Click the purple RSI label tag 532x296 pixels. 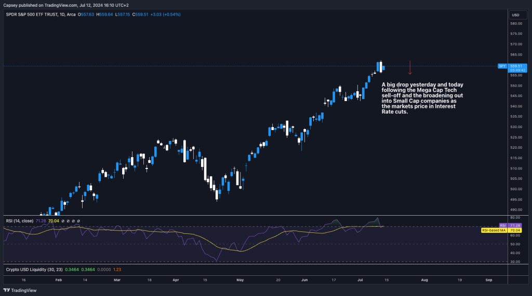(502, 225)
